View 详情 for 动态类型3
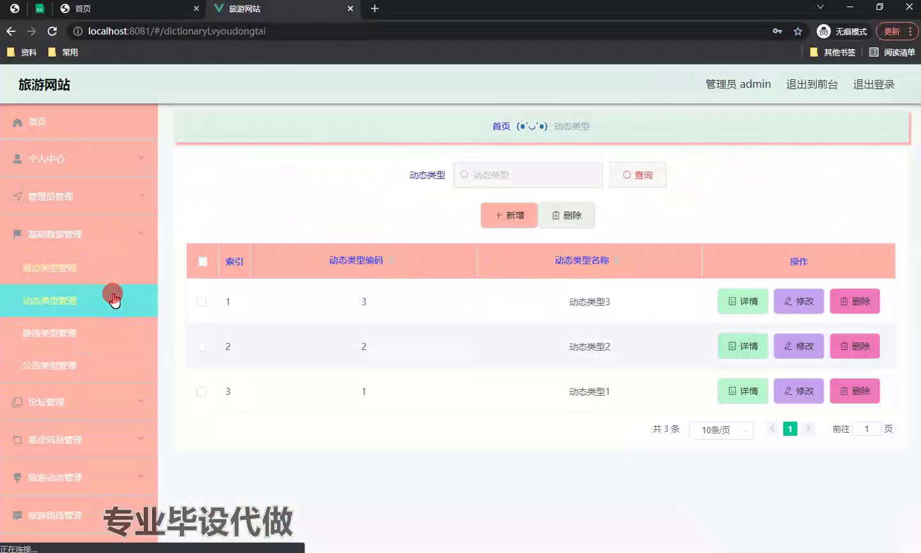Viewport: 921px width, 553px height. (x=743, y=301)
